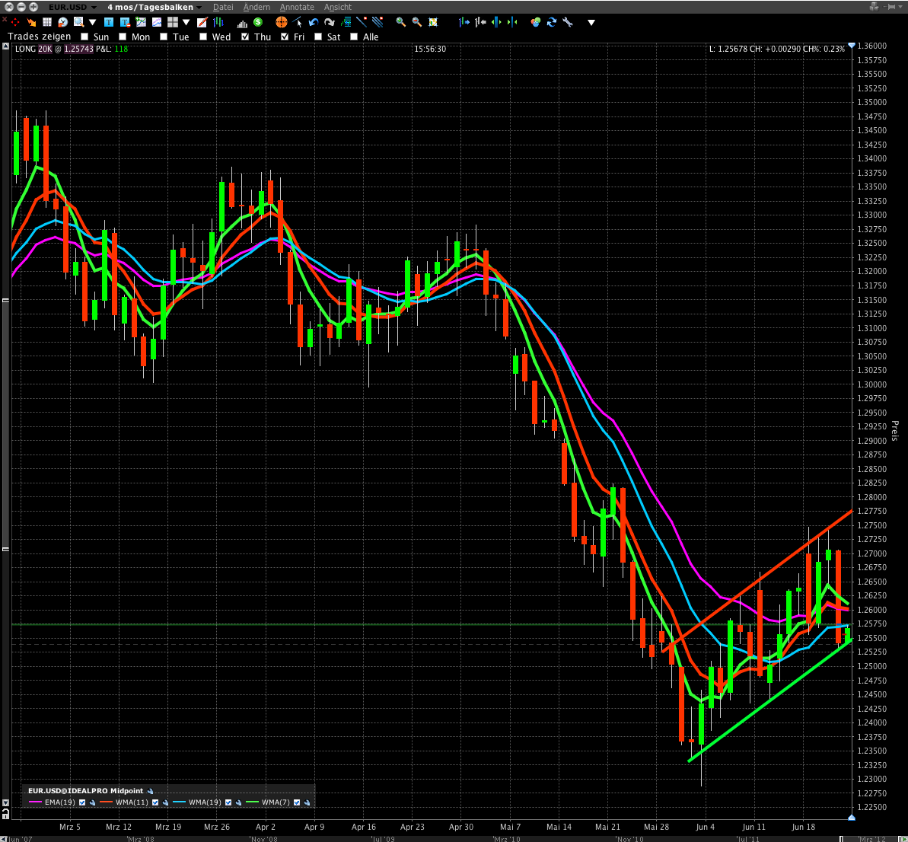This screenshot has height=842, width=908.
Task: Activate the trendline drawing tool
Action: click(362, 22)
